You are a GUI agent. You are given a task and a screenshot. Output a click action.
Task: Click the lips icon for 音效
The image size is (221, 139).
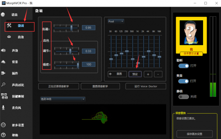click(9, 37)
